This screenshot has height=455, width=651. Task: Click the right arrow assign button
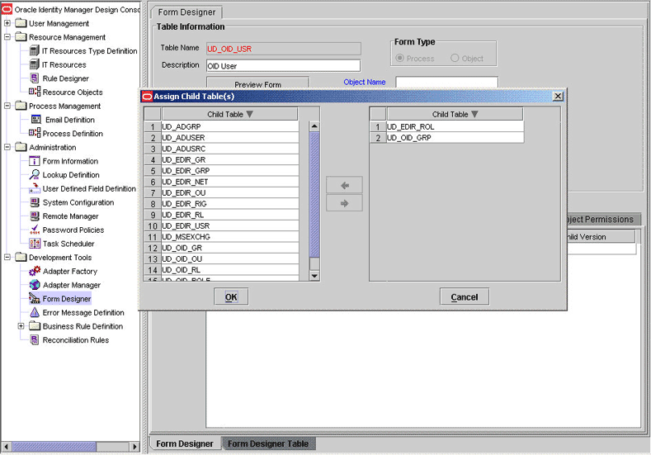coord(344,203)
